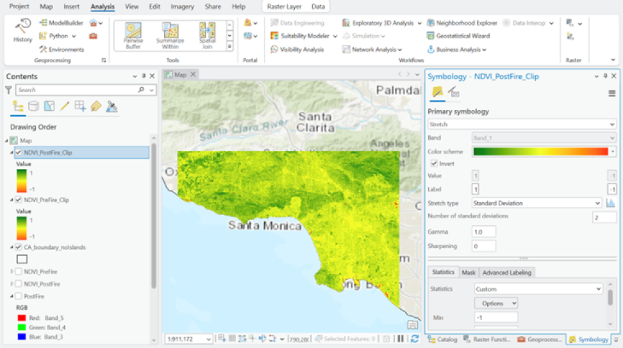Open the map scale dropdown

pyautogui.click(x=208, y=339)
